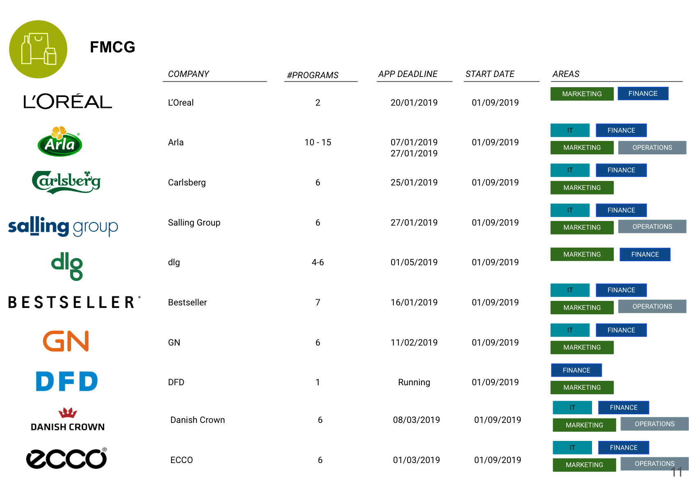Click the ECCO logo
The width and height of the screenshot is (697, 488).
pyautogui.click(x=66, y=458)
